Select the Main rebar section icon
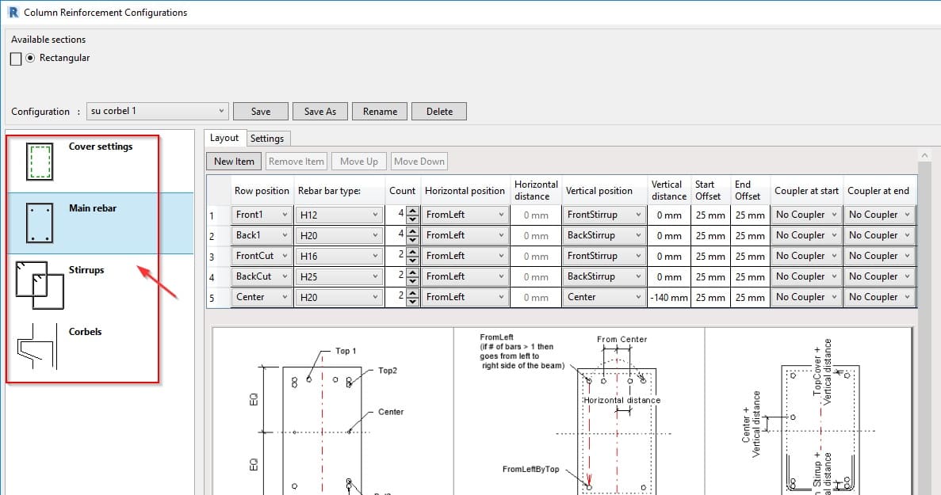Screen dimensions: 941x495 (x=40, y=223)
